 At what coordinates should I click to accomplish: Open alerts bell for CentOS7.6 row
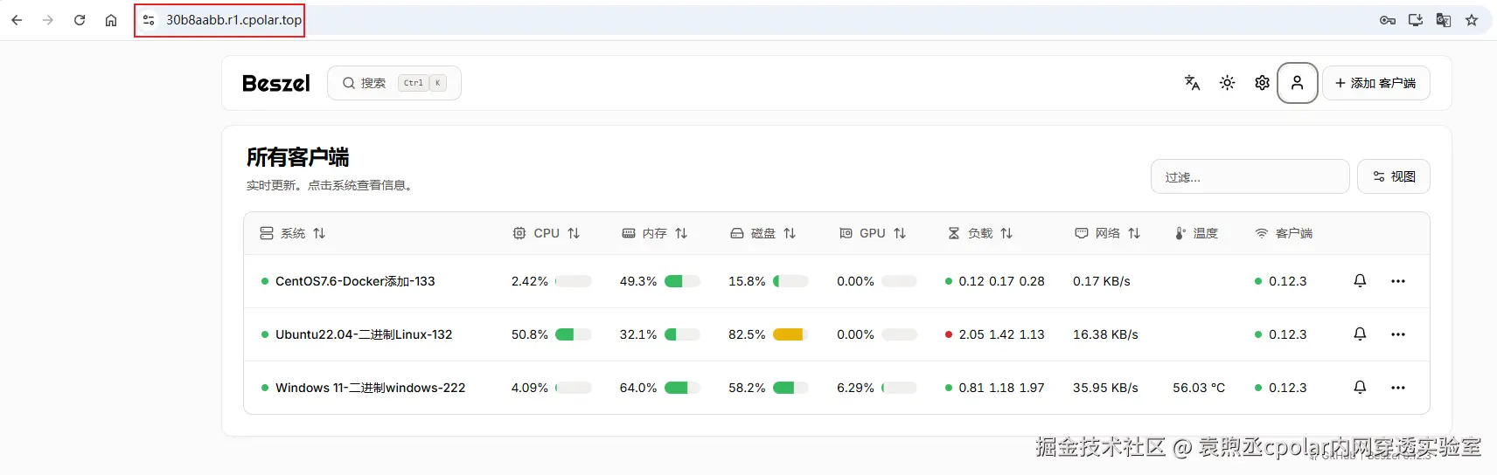coord(1360,281)
